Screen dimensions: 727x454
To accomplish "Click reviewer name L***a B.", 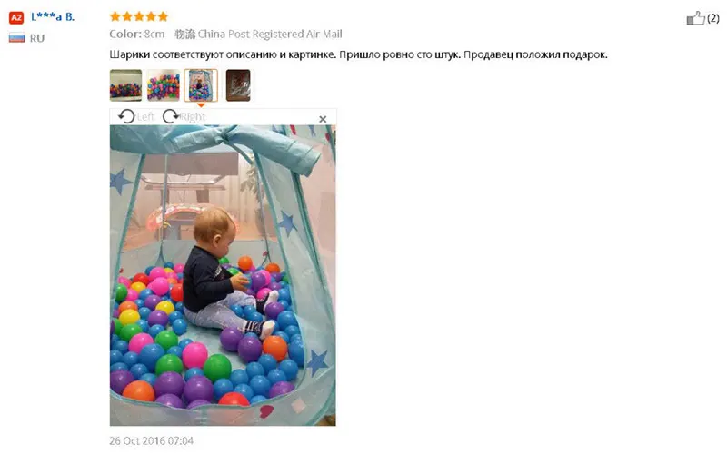I will coord(53,17).
